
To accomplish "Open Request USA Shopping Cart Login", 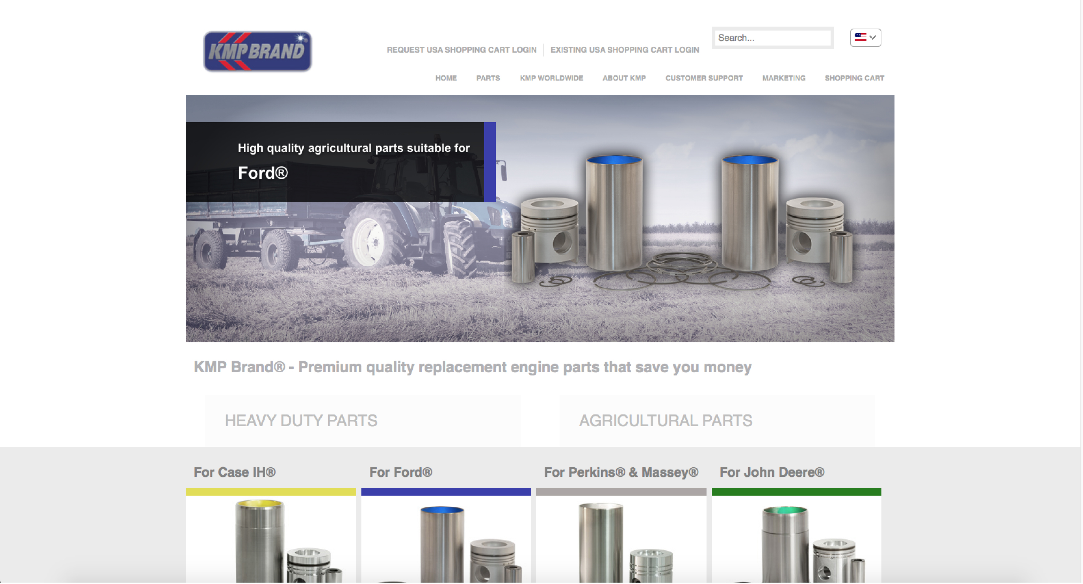I will click(461, 50).
